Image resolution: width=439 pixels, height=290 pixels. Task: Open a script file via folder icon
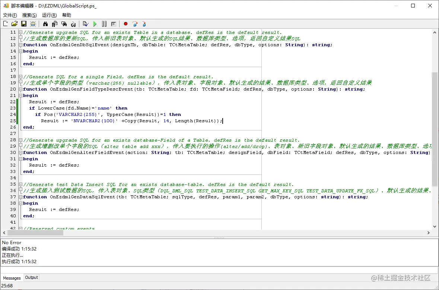pyautogui.click(x=15, y=24)
